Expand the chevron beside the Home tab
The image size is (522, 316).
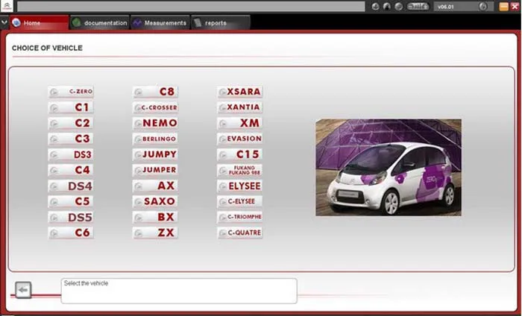(x=4, y=22)
